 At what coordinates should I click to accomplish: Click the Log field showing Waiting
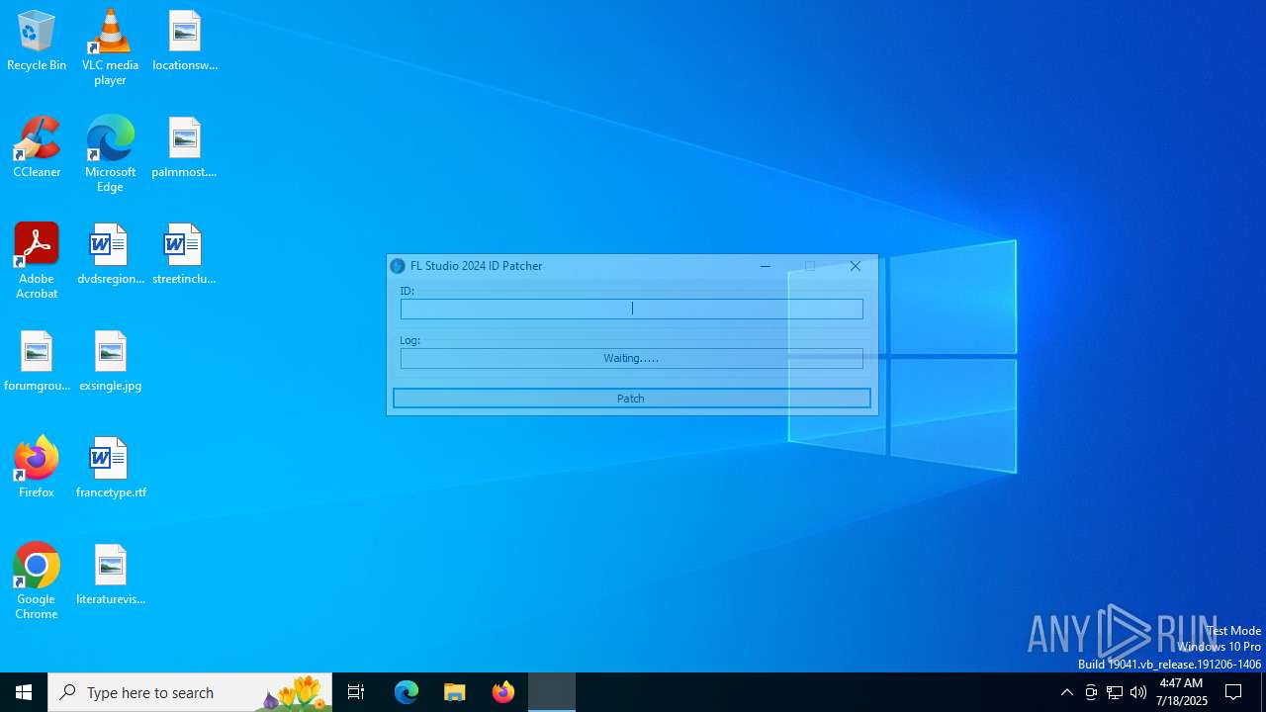[631, 358]
